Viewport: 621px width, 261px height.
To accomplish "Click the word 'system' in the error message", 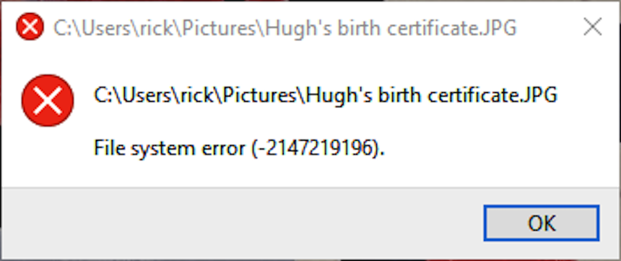I will pos(160,150).
